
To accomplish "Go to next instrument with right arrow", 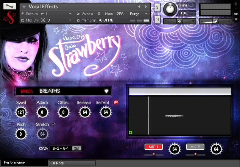I will click(x=146, y=7).
